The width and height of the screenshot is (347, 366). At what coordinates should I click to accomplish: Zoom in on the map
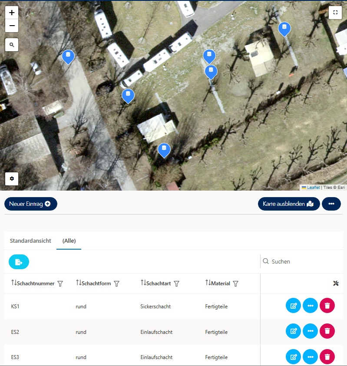click(x=12, y=13)
